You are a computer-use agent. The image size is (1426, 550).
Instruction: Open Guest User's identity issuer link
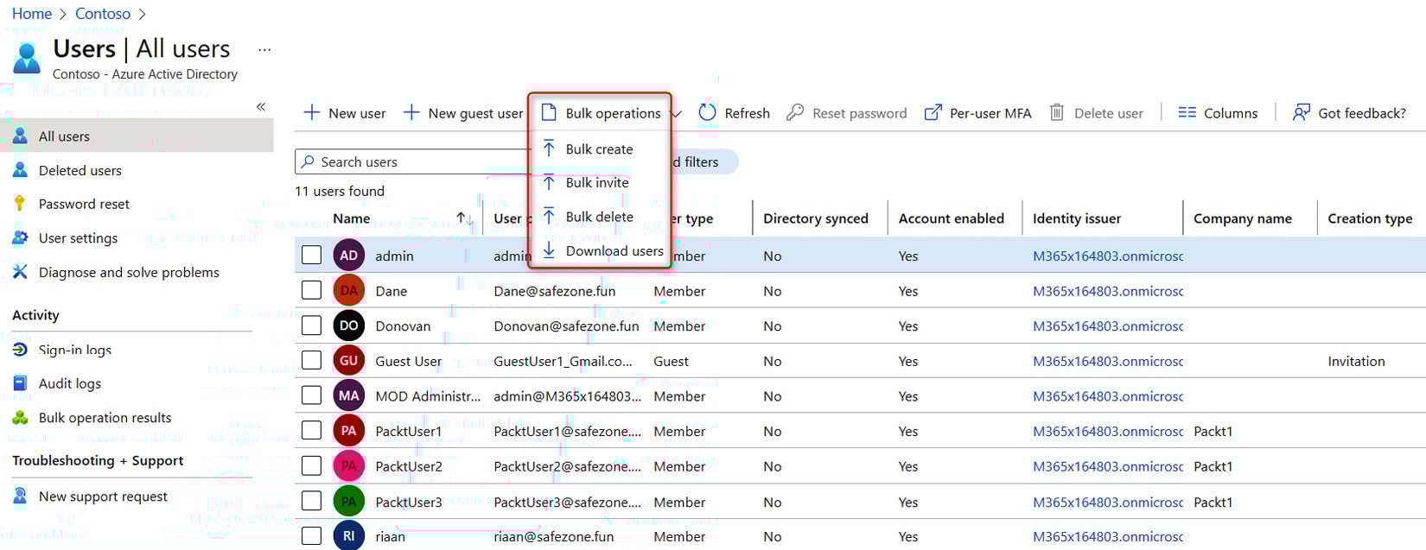point(1108,361)
